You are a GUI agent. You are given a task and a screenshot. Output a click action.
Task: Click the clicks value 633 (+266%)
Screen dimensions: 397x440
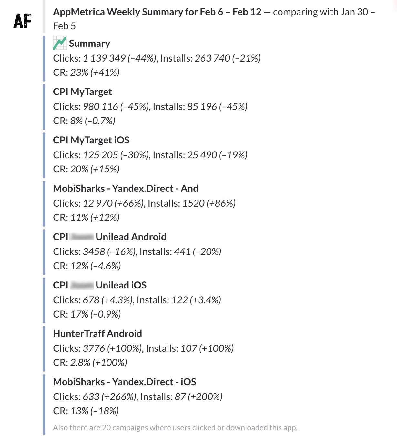pyautogui.click(x=109, y=397)
